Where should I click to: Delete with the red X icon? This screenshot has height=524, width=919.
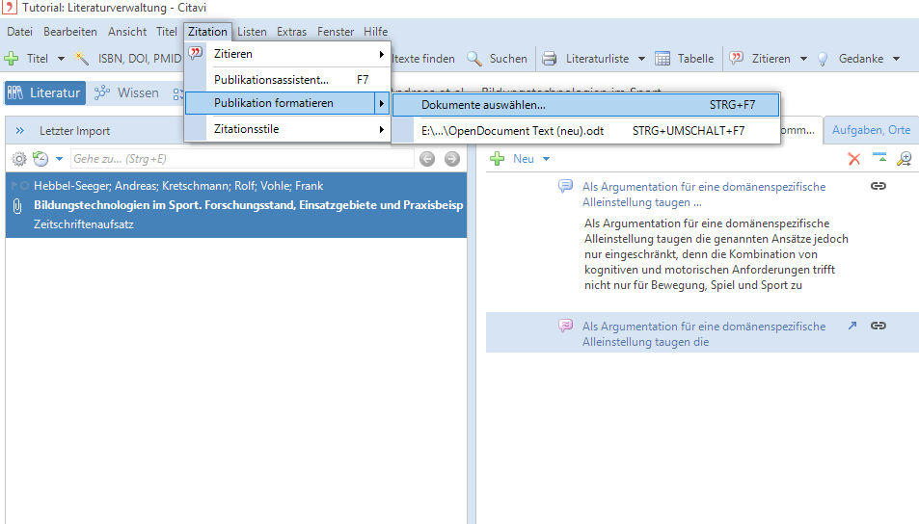[854, 159]
